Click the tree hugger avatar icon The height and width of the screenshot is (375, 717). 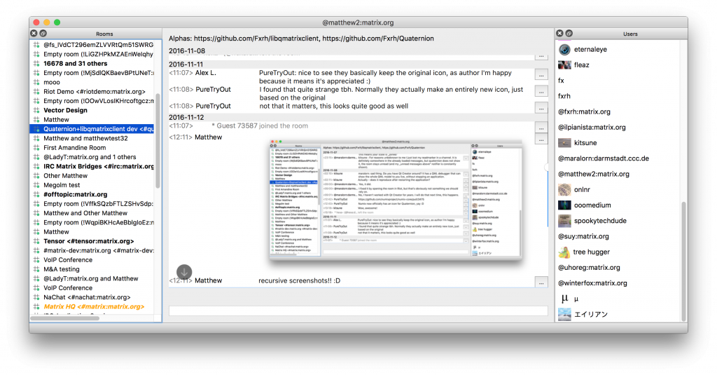(564, 252)
